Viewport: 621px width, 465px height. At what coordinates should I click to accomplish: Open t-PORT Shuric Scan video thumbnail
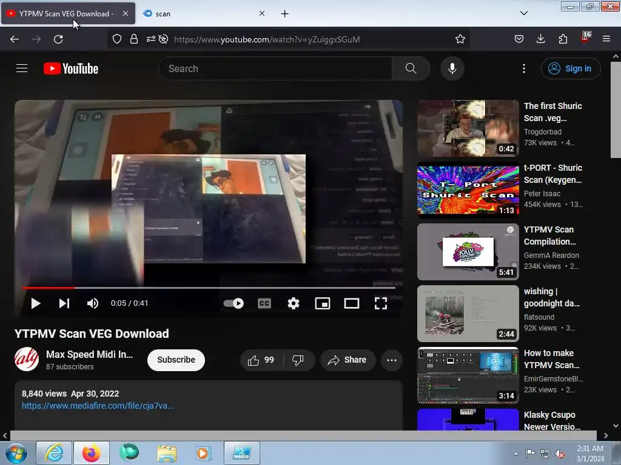click(468, 190)
